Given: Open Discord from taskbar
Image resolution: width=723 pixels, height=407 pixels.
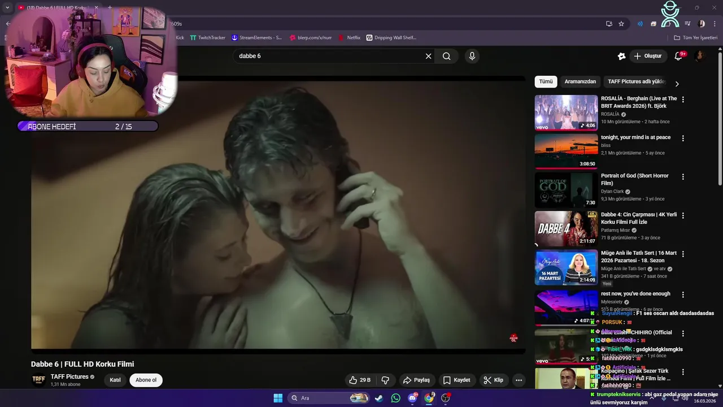Looking at the screenshot, I should 412,398.
